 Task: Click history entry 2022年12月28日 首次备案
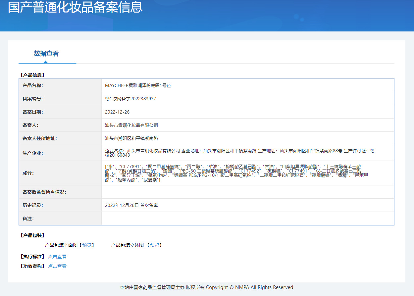tap(131, 205)
